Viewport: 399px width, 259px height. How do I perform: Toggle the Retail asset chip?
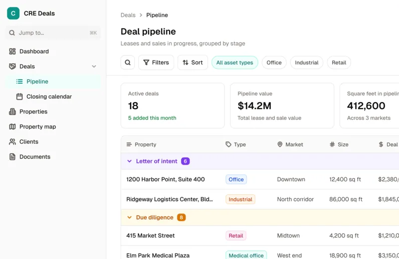339,63
